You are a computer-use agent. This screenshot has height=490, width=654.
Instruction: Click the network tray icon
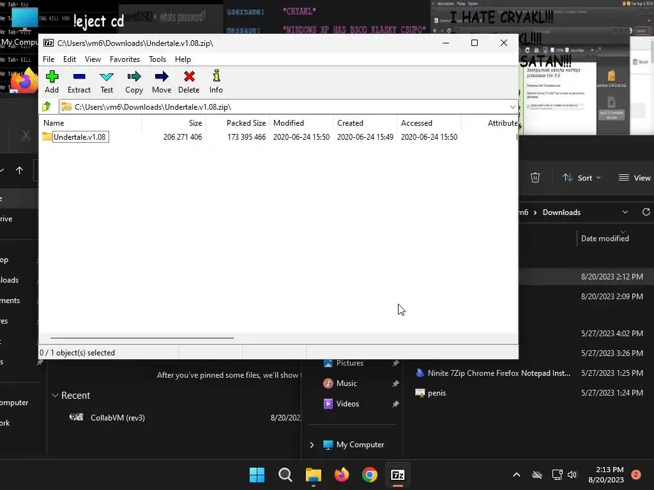[557, 475]
